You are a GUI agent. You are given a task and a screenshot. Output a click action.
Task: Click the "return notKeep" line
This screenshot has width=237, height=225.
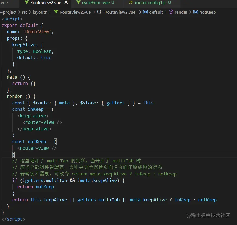point(35,187)
